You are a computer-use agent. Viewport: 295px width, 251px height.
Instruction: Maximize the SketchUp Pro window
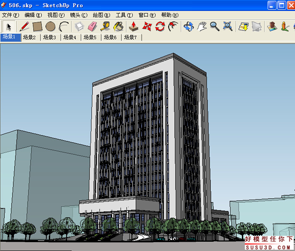pos(282,5)
